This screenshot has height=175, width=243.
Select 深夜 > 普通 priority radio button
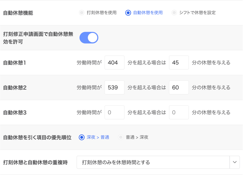point(82,137)
